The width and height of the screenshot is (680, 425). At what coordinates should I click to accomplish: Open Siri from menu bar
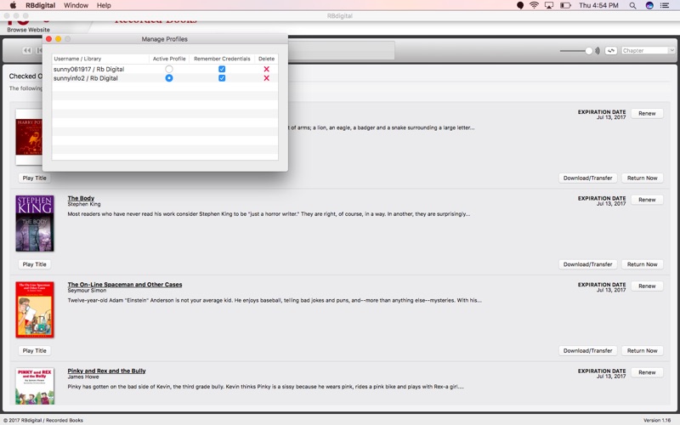click(x=649, y=5)
